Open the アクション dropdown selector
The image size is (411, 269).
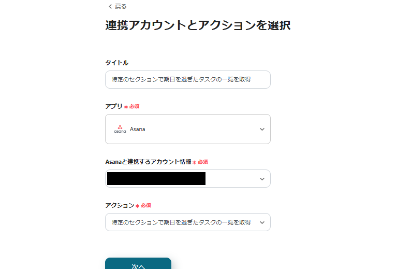[187, 222]
